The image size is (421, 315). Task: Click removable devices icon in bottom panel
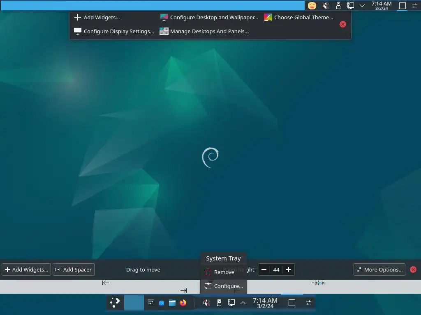219,303
